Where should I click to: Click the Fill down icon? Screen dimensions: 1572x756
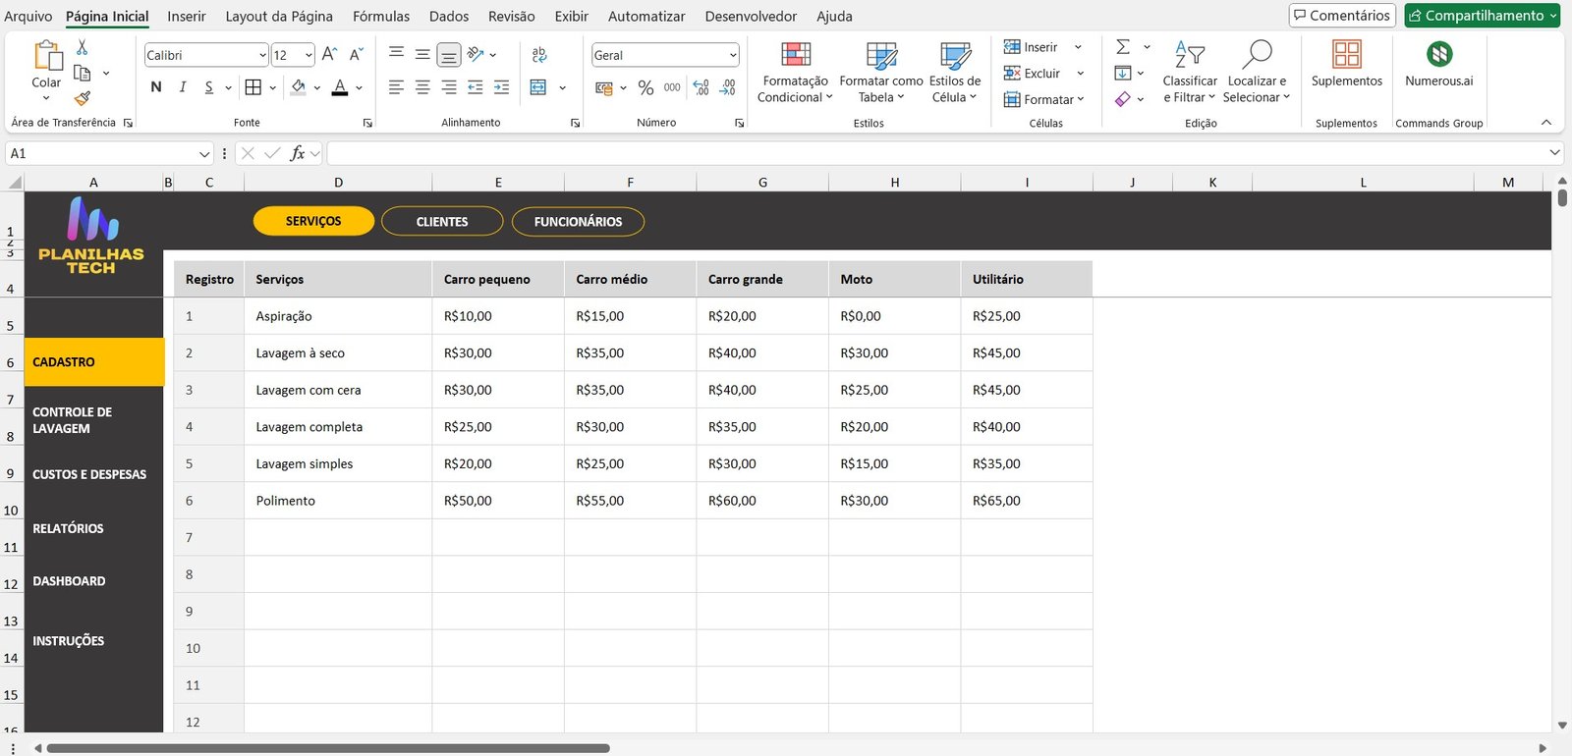tap(1123, 73)
